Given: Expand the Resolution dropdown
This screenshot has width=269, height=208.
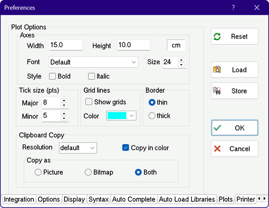Looking at the screenshot, I should 92,148.
